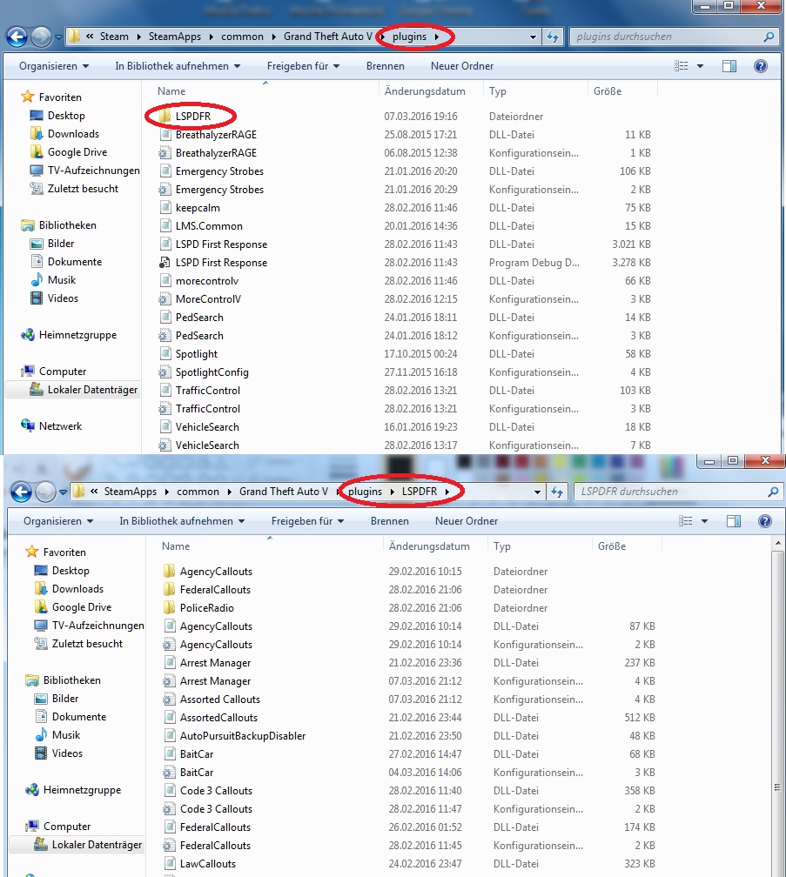Viewport: 786px width, 877px height.
Task: Click scroll up arrow in LSPDFR window
Action: coord(777,543)
